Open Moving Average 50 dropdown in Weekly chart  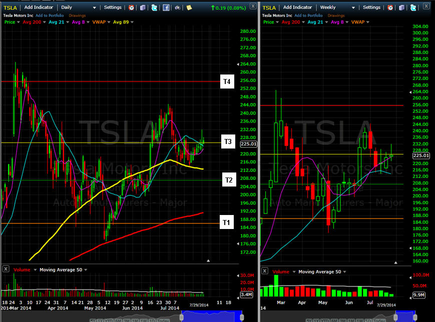344,272
